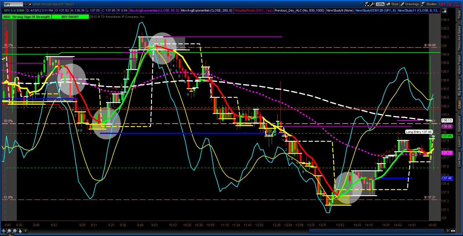Open the Studies menu
The width and height of the screenshot is (463, 236).
[429, 4]
